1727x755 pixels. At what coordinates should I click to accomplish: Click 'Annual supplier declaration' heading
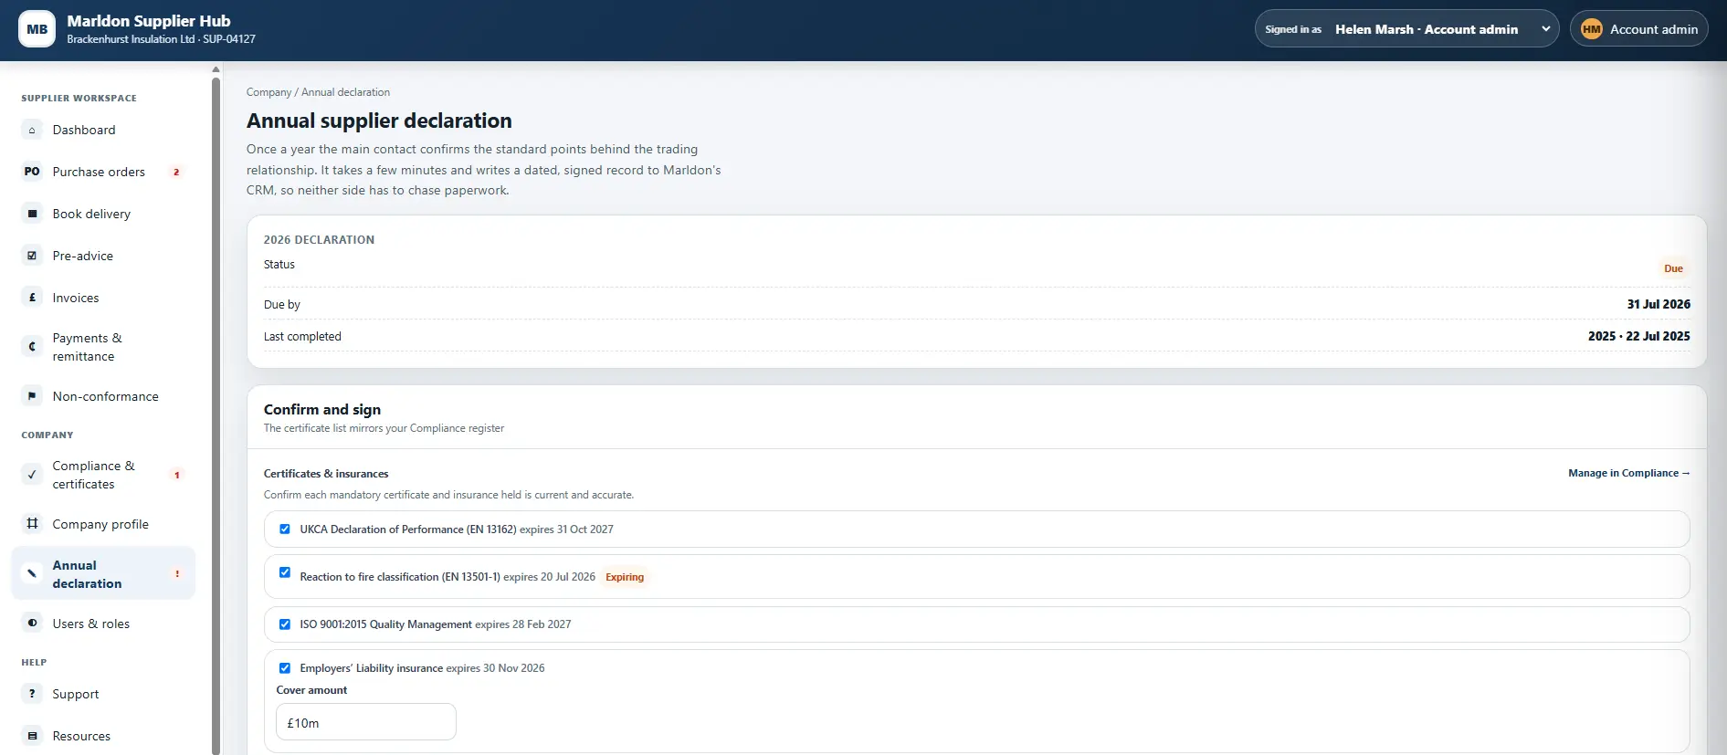click(379, 121)
